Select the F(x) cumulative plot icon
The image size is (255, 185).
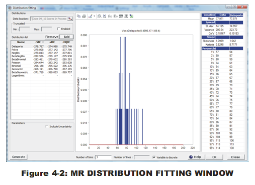point(116,16)
